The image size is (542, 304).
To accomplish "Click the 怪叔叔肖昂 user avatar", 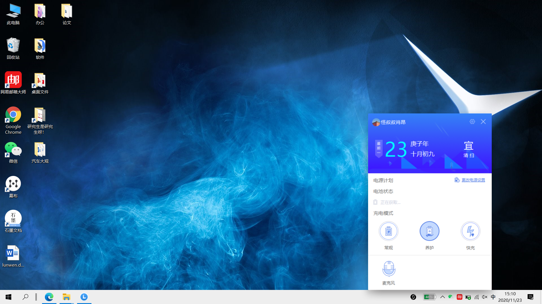I will [x=376, y=122].
